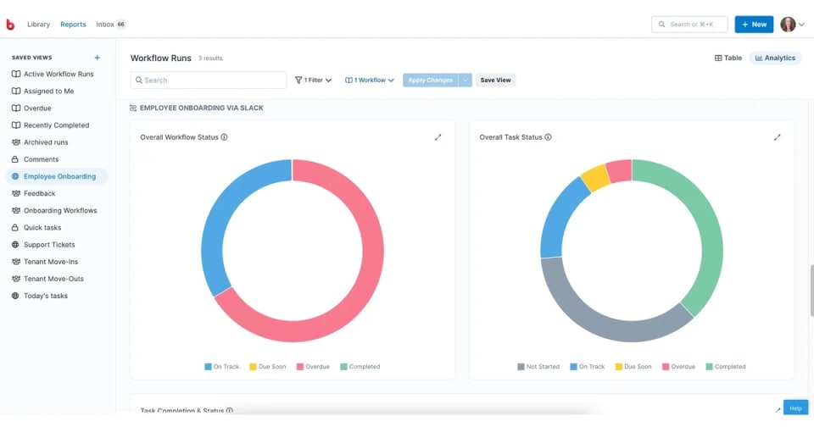
Task: Click the people icon beside Archived runs
Action: click(16, 142)
